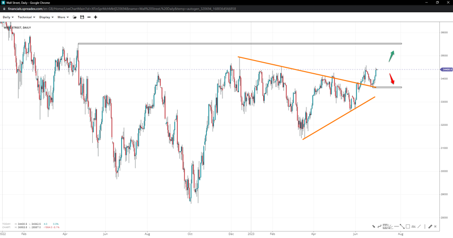453x238 pixels.
Task: Click the open chart folder icon
Action: point(75,17)
